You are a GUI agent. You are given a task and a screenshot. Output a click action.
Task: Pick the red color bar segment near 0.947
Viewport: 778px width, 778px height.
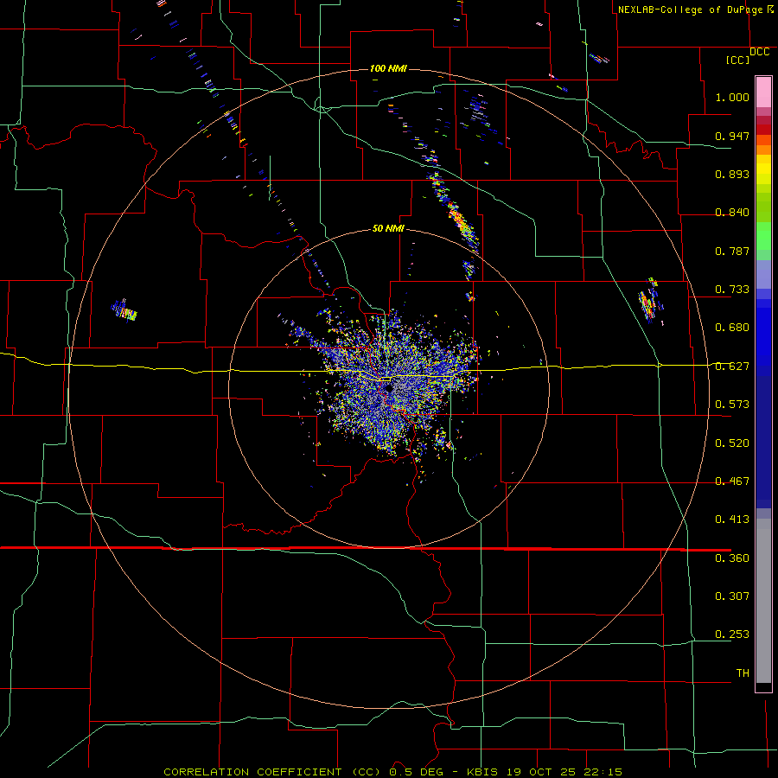point(763,130)
